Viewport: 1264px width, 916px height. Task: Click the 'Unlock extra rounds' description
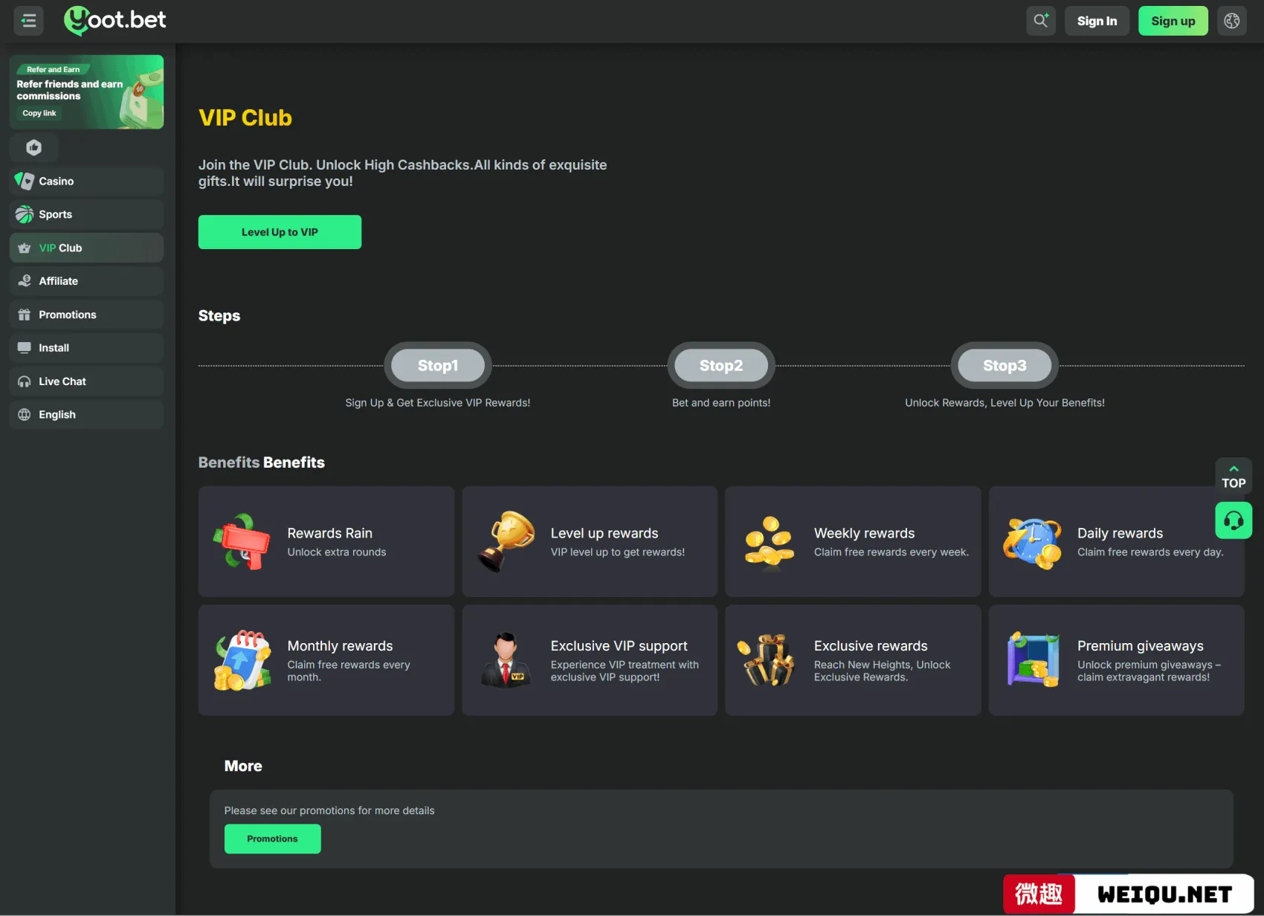(x=337, y=552)
